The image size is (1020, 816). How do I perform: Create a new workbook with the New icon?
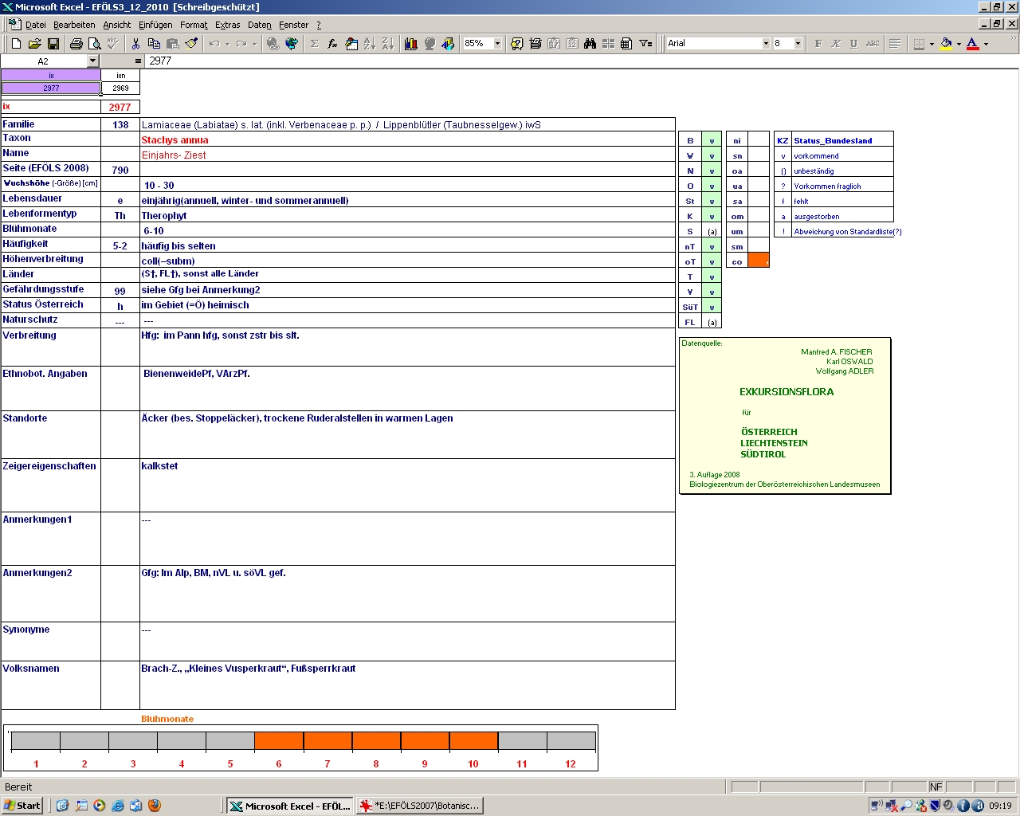coord(16,44)
